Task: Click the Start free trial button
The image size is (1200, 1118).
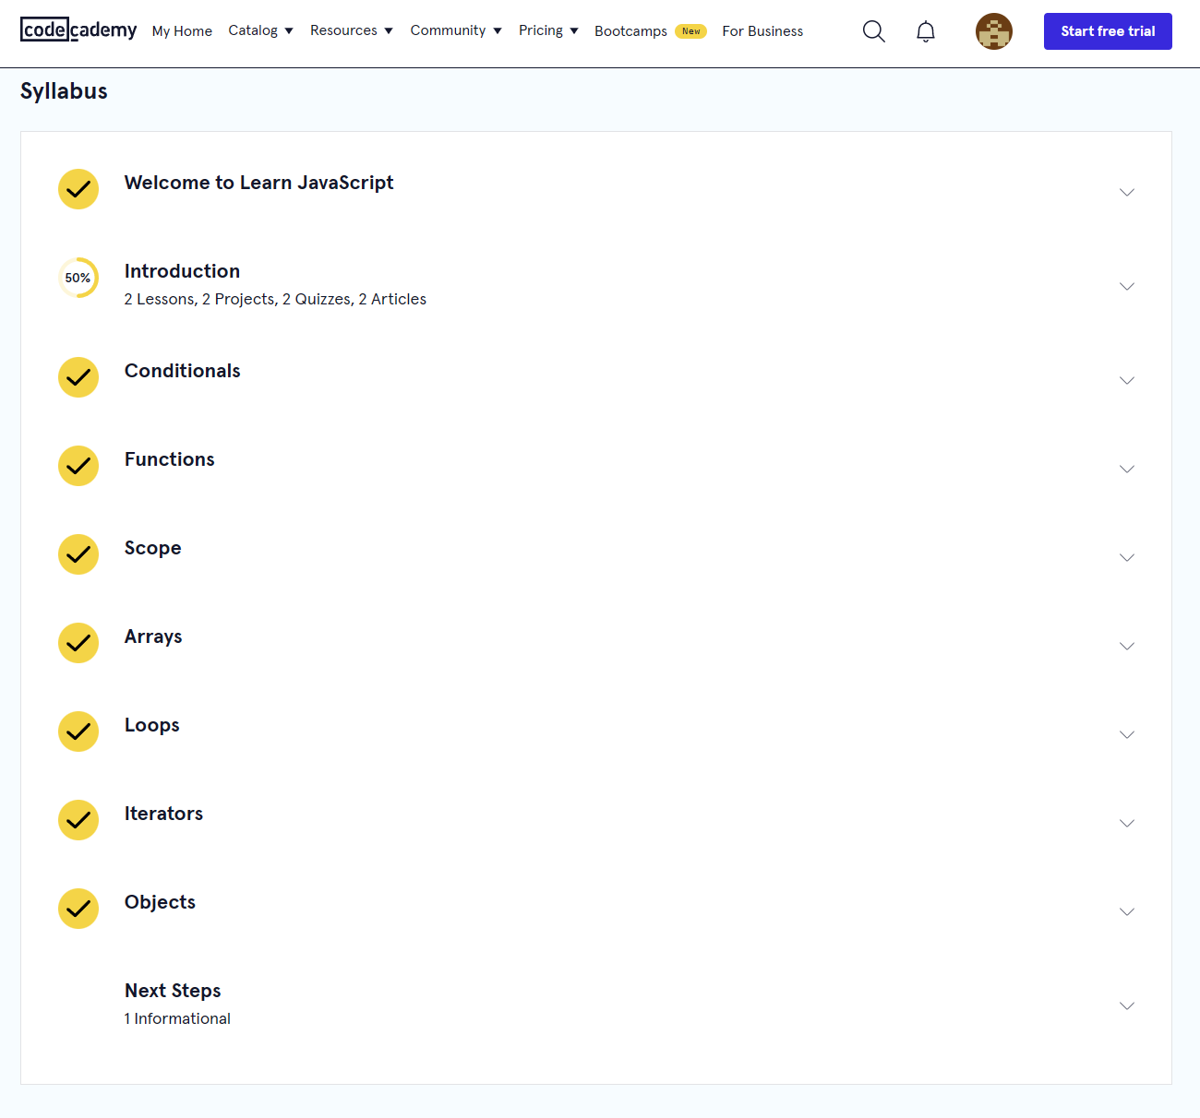Action: (x=1108, y=30)
